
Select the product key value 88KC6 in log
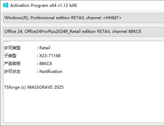point(45,64)
